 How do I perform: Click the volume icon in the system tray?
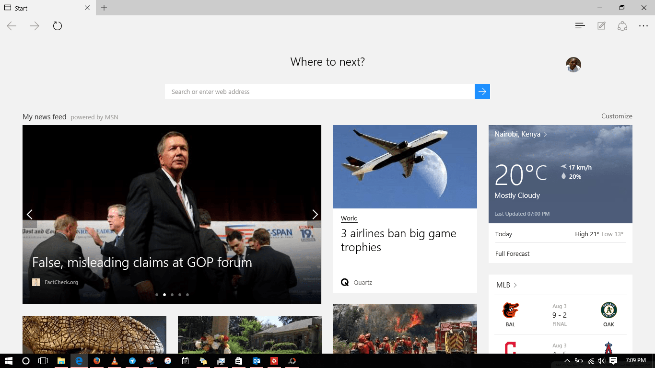point(602,361)
